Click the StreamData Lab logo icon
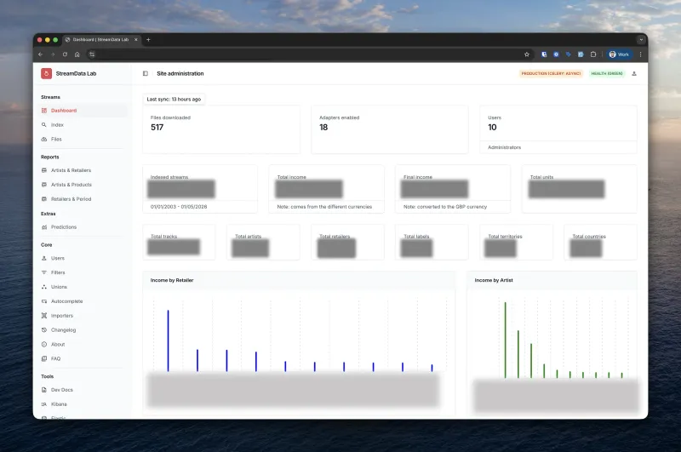This screenshot has height=452, width=681. 46,73
